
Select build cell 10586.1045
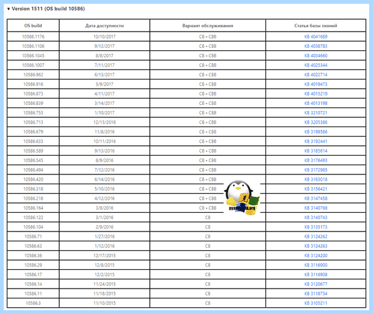(x=33, y=56)
